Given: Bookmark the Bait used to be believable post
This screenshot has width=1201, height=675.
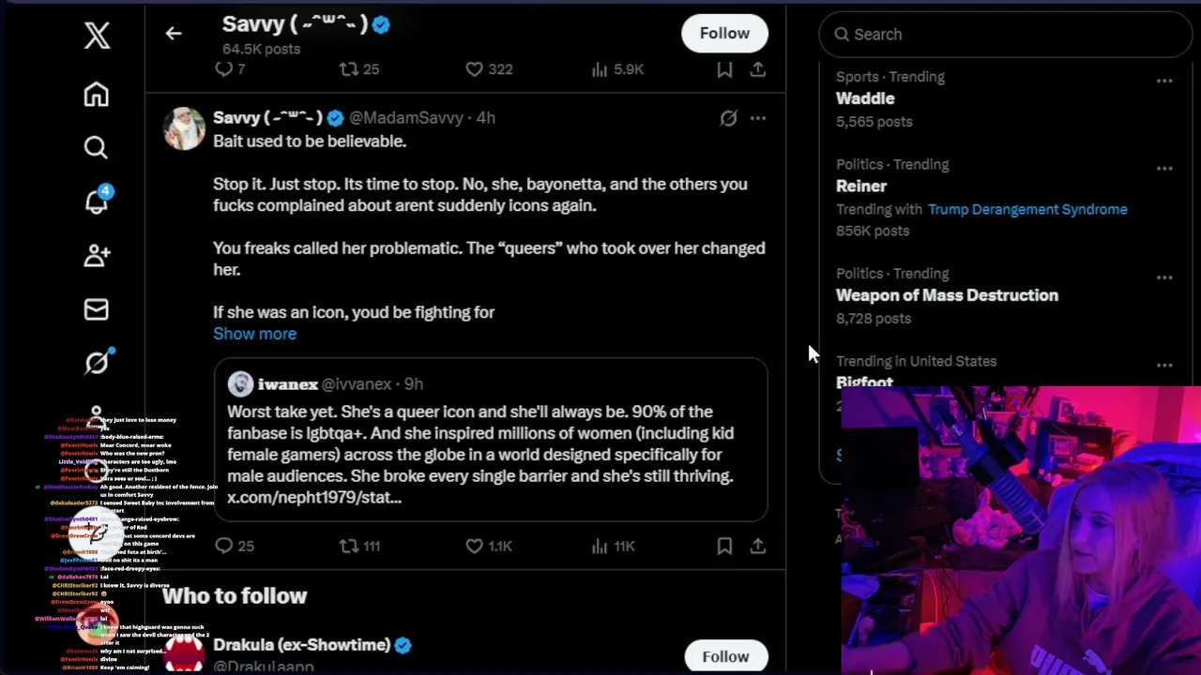Looking at the screenshot, I should pos(724,546).
